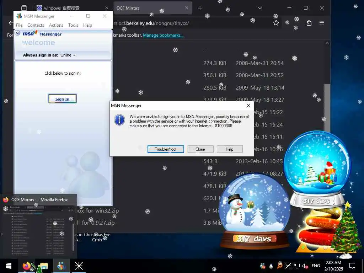This screenshot has height=273, width=364.
Task: Open a new Firefox tab
Action: coord(200,8)
